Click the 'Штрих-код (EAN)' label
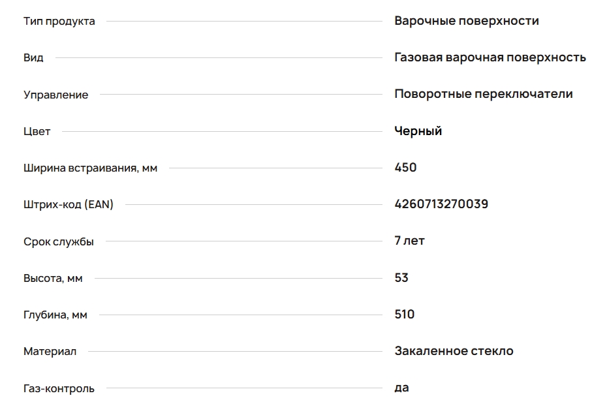The height and width of the screenshot is (417, 592). pos(69,205)
